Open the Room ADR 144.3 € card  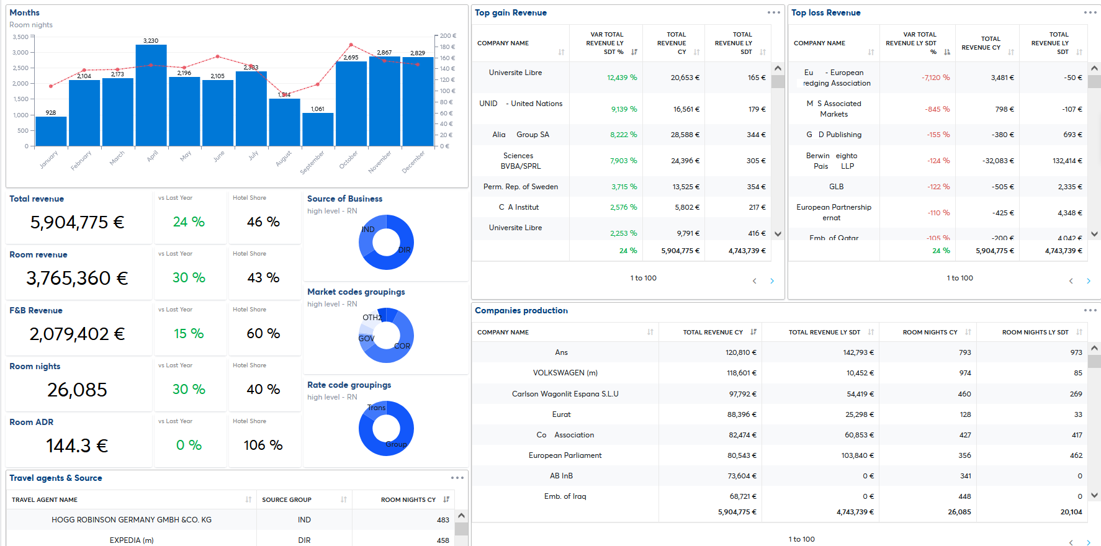pyautogui.click(x=79, y=441)
